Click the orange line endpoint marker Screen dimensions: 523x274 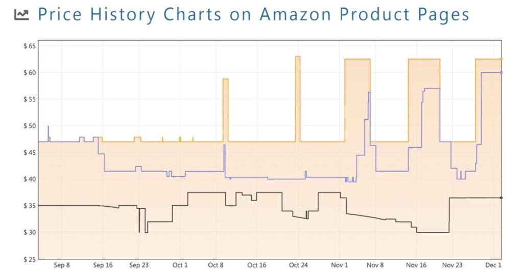tap(501, 60)
